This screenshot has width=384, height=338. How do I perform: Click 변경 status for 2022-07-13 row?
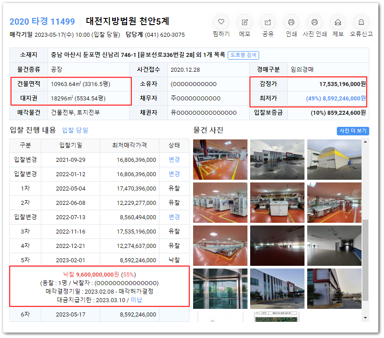pyautogui.click(x=174, y=217)
